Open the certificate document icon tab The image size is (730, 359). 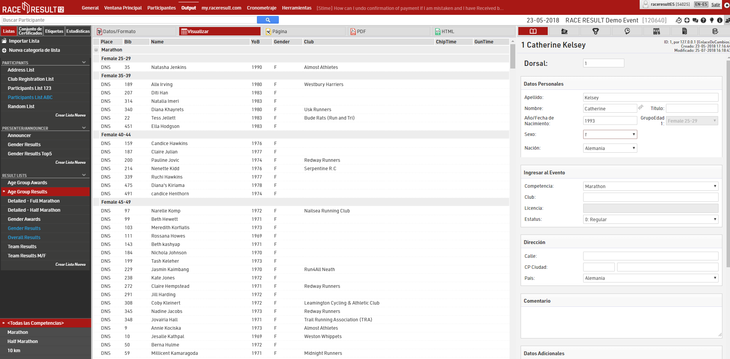coord(685,31)
